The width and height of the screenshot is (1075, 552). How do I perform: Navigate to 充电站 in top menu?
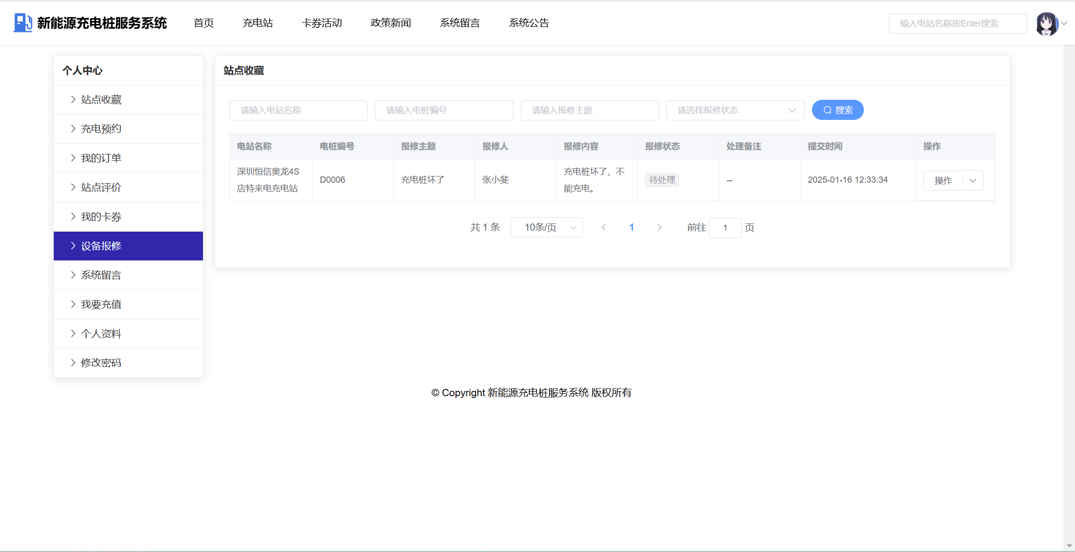click(x=258, y=23)
